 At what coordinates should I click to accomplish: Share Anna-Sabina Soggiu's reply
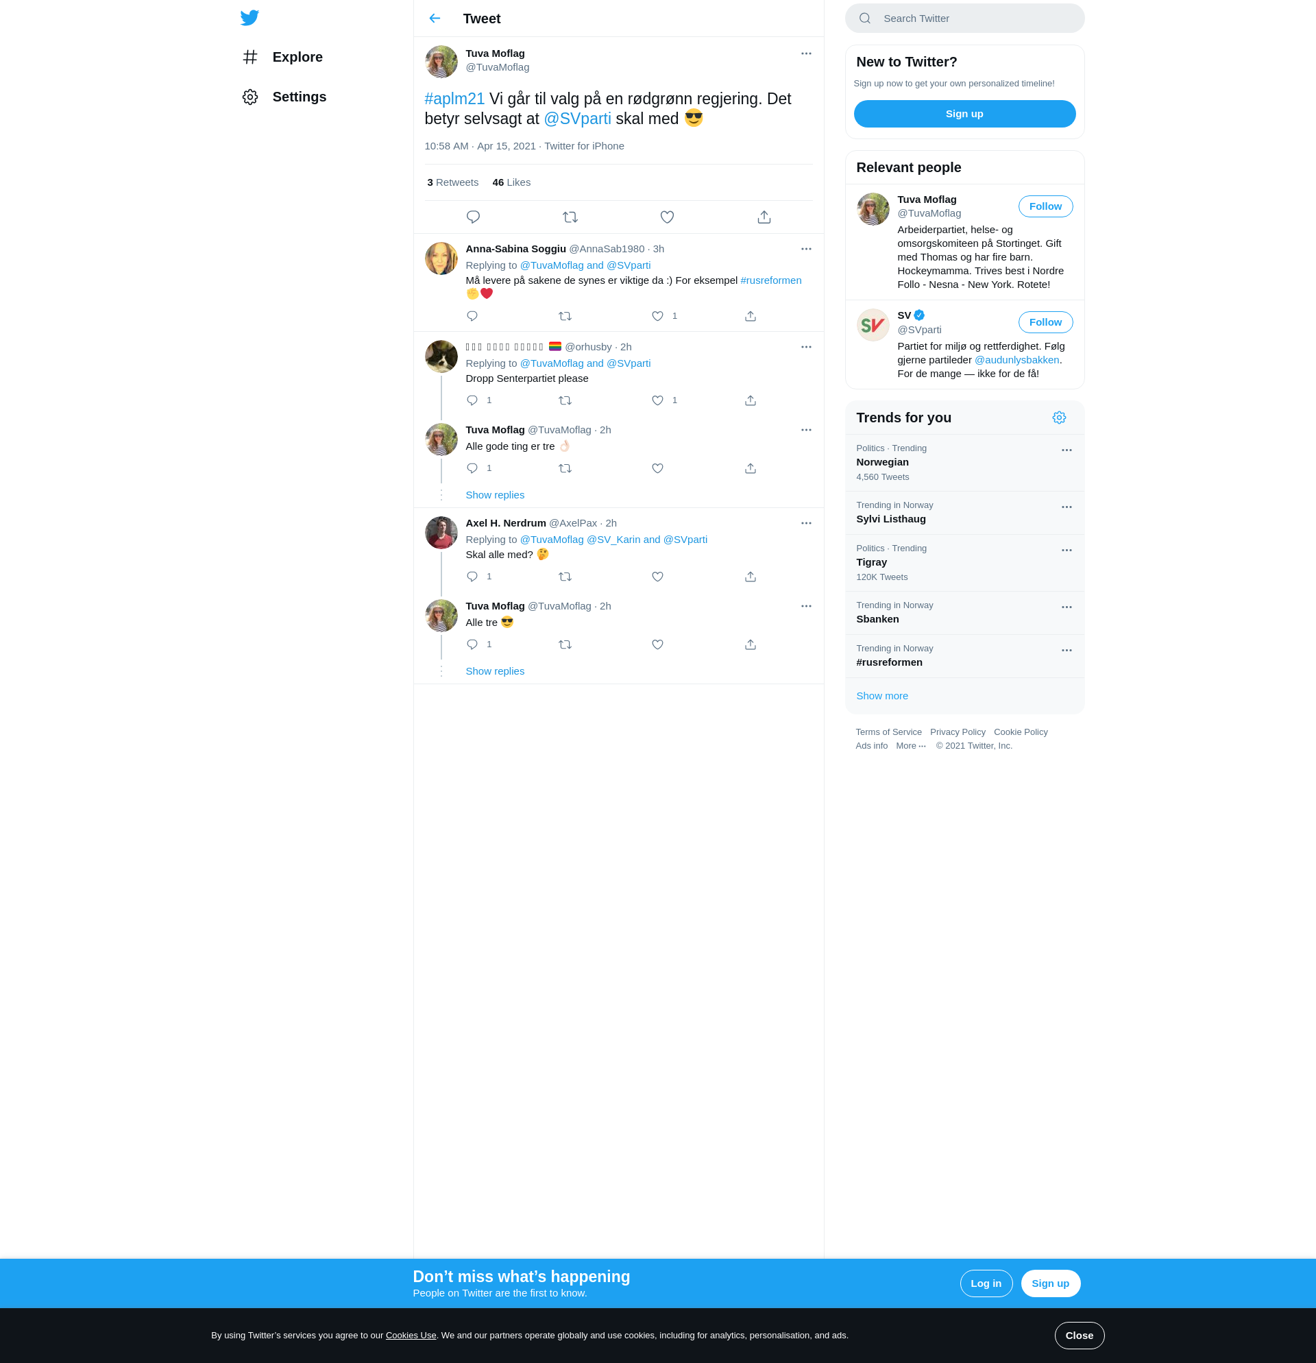coord(750,315)
